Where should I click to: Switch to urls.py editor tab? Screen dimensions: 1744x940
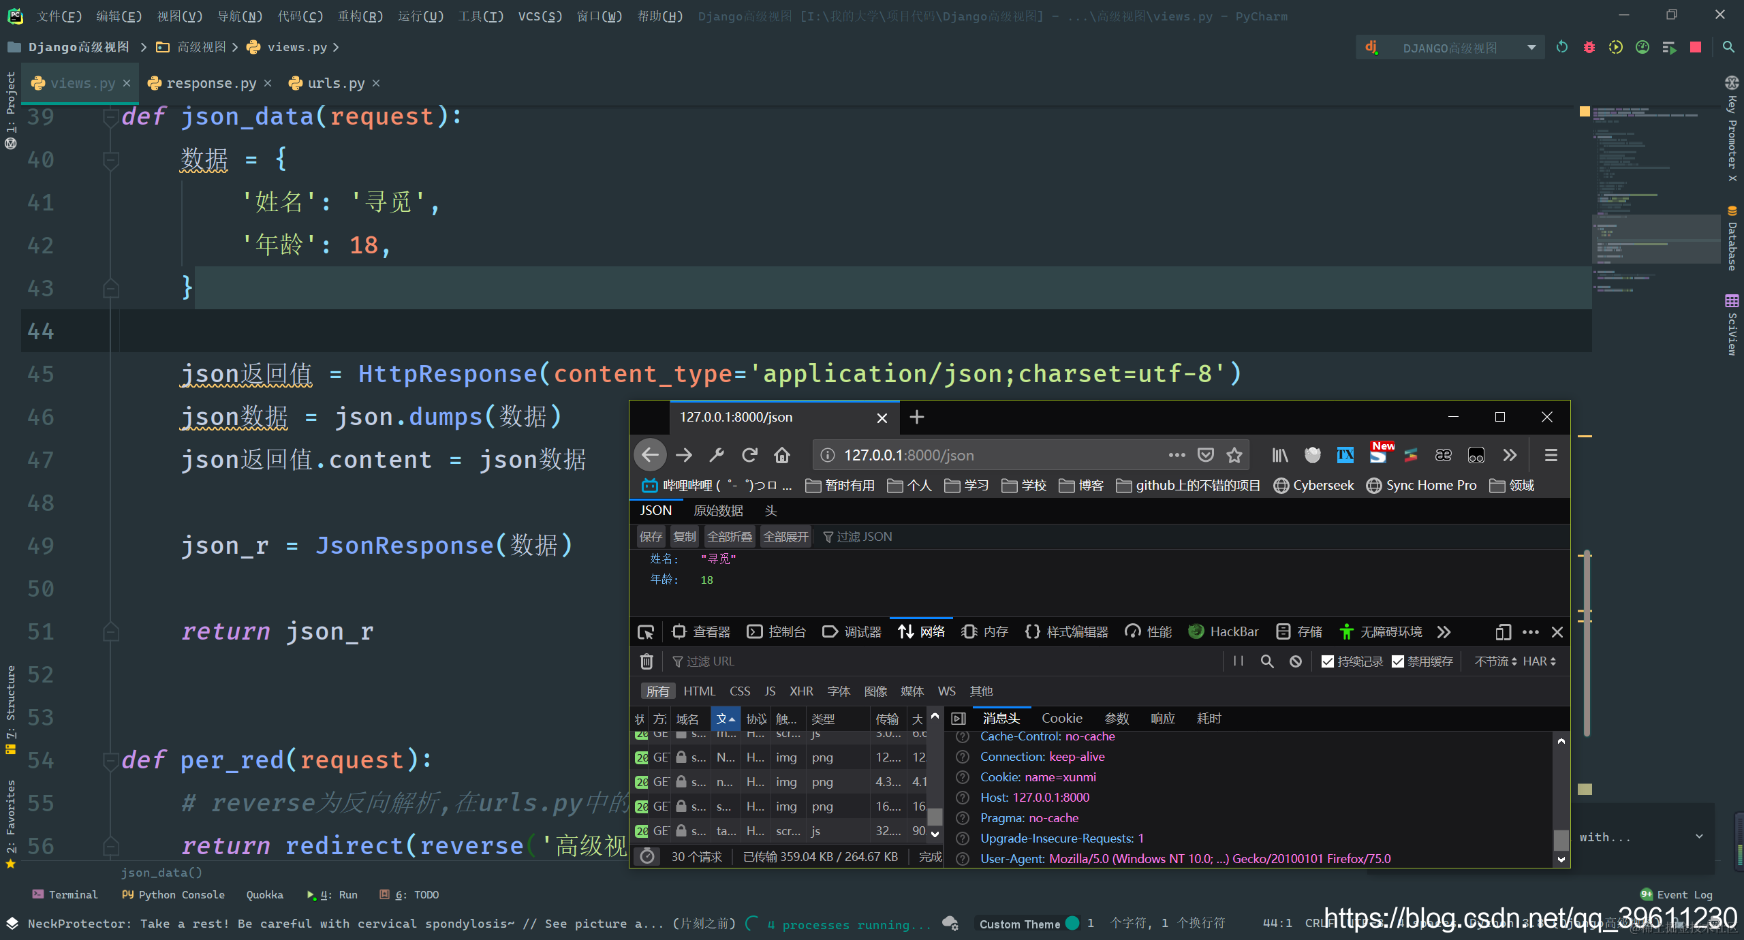click(x=334, y=83)
